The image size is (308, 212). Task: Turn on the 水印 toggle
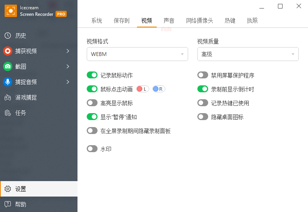(92, 149)
